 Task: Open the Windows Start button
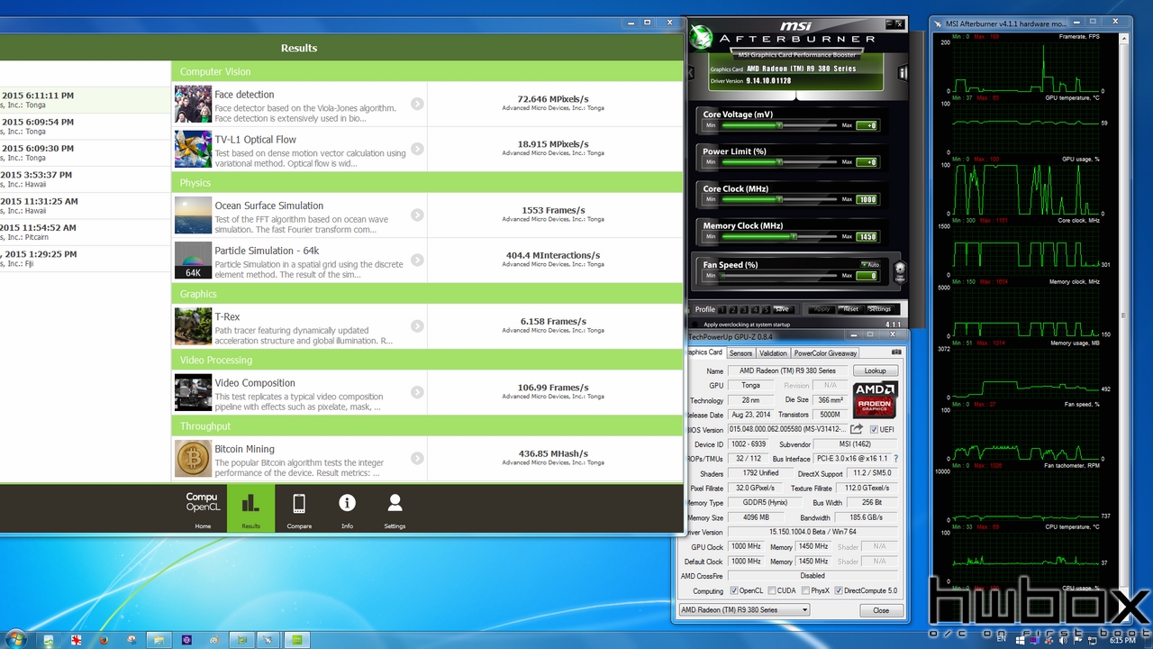click(16, 639)
